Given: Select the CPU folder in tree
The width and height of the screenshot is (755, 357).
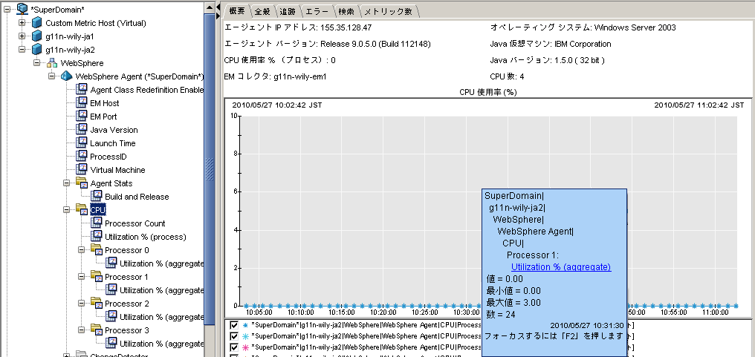Looking at the screenshot, I should click(97, 210).
